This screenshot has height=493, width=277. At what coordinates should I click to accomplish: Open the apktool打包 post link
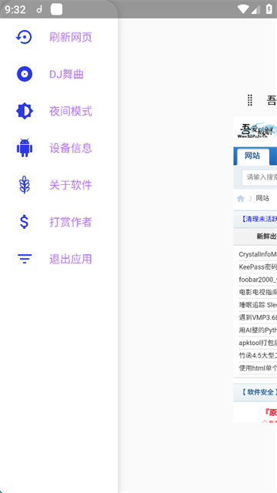point(258,343)
